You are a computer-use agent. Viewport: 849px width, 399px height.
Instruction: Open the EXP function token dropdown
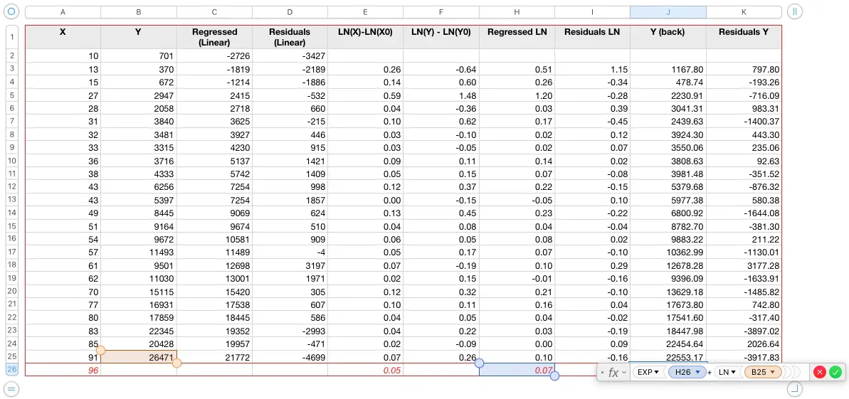tap(648, 373)
